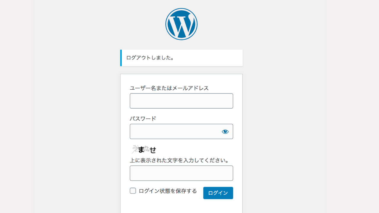Screen dimensions: 379x213
Task: Click the パスワード label text
Action: tap(143, 119)
